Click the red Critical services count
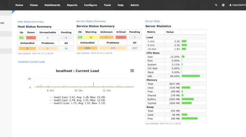 (121, 38)
